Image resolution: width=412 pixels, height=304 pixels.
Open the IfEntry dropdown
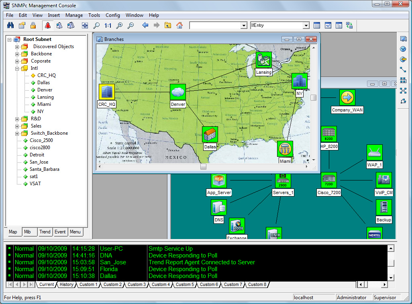click(306, 25)
